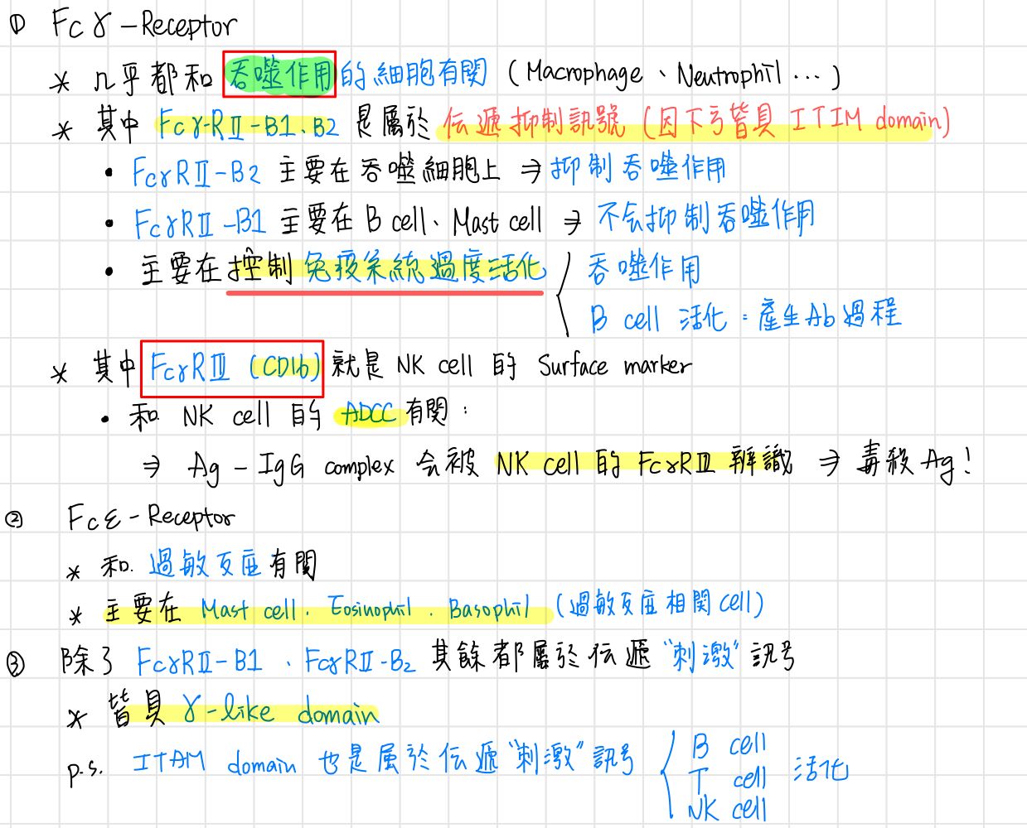
Task: Click the Fcε-Receptor heading
Action: (150, 517)
